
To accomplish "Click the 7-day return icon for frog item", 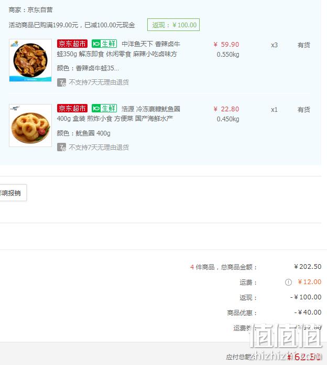I will [x=61, y=82].
